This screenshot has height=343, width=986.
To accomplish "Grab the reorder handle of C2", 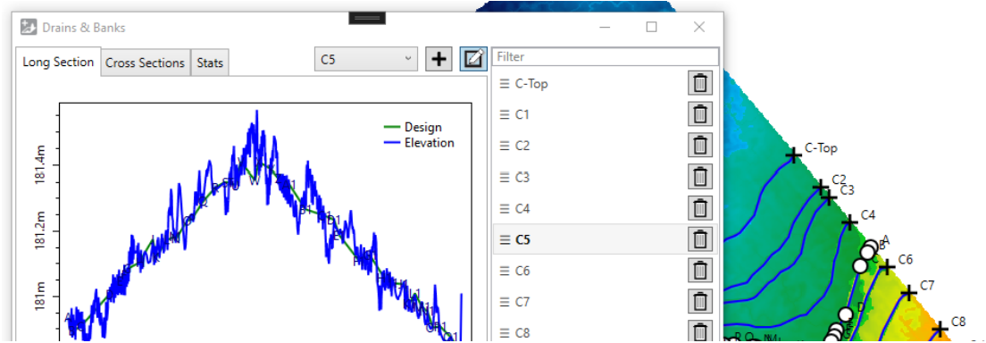I will pos(504,146).
